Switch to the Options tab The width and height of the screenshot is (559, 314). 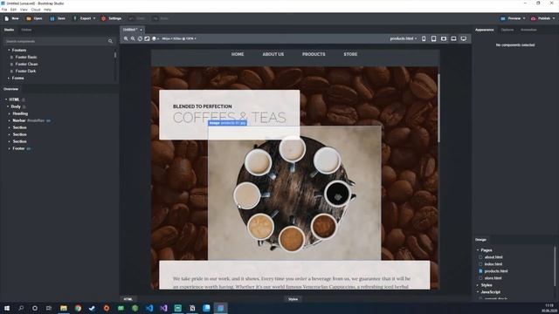507,30
